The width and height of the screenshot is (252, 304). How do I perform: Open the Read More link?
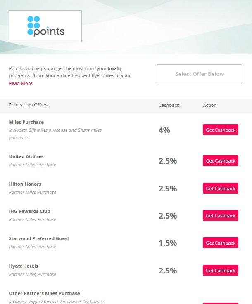pyautogui.click(x=21, y=83)
